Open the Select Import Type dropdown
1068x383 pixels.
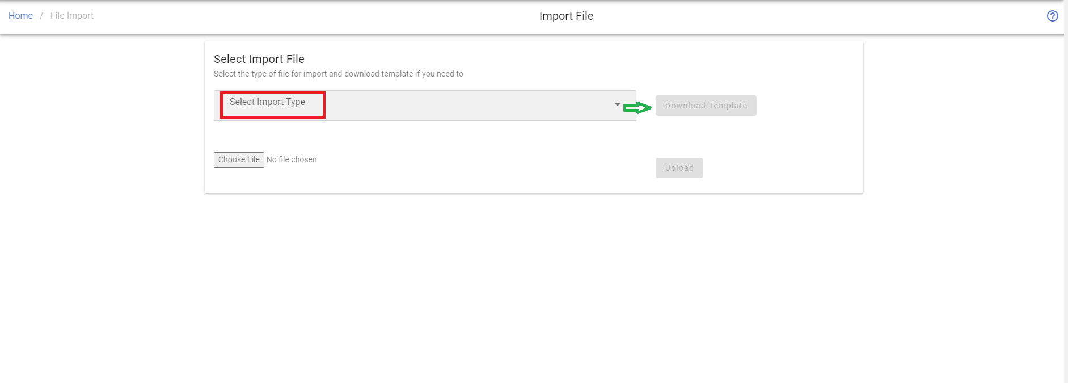pos(425,106)
